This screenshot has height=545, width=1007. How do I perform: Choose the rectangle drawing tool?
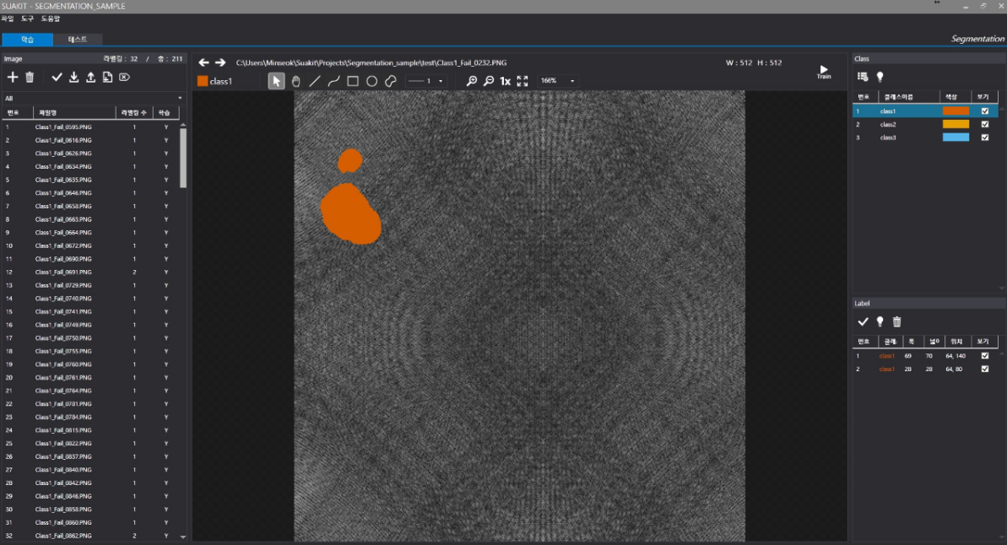click(353, 81)
